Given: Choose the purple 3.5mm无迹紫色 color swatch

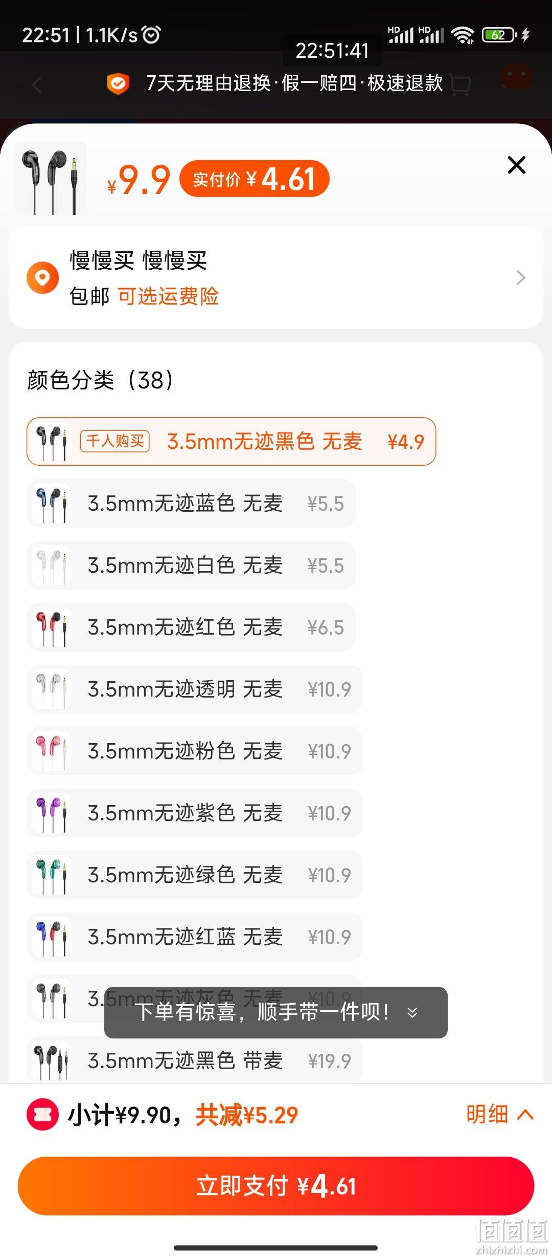Looking at the screenshot, I should [50, 813].
